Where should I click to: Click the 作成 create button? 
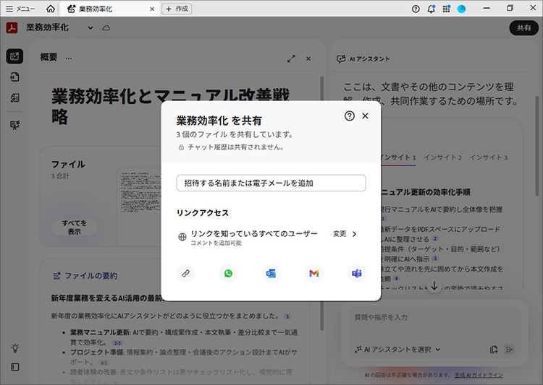(x=177, y=9)
